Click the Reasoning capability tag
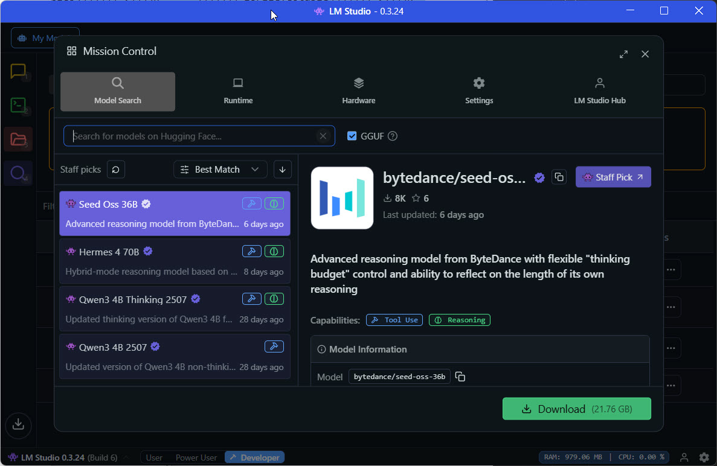 (x=460, y=320)
